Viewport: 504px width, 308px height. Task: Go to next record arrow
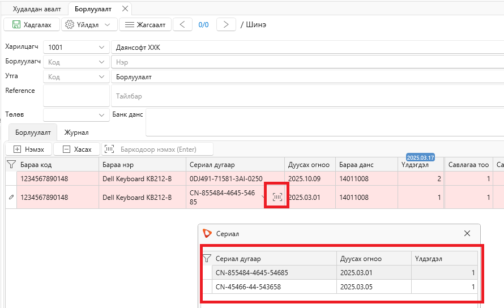(226, 25)
